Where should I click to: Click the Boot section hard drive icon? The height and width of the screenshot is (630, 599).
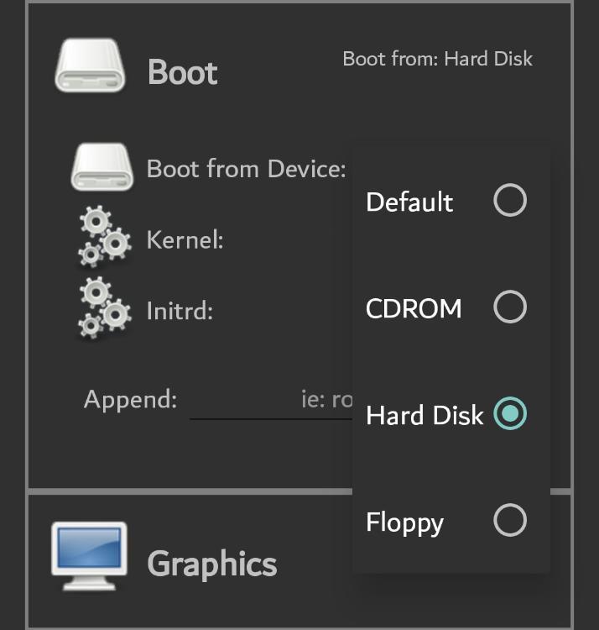click(90, 66)
